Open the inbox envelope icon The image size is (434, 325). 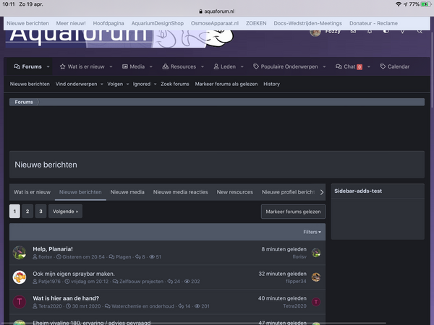tap(353, 31)
